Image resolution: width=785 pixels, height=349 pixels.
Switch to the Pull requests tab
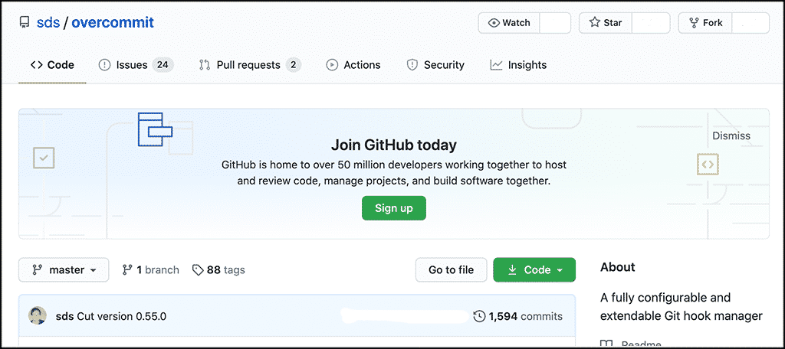click(248, 65)
